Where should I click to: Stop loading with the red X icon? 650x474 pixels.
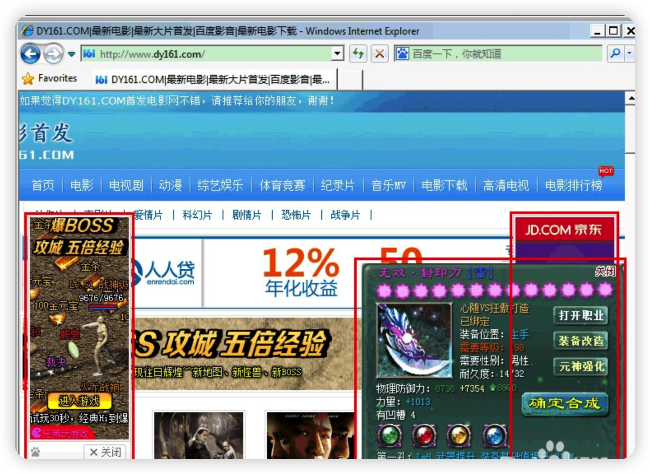coord(379,53)
